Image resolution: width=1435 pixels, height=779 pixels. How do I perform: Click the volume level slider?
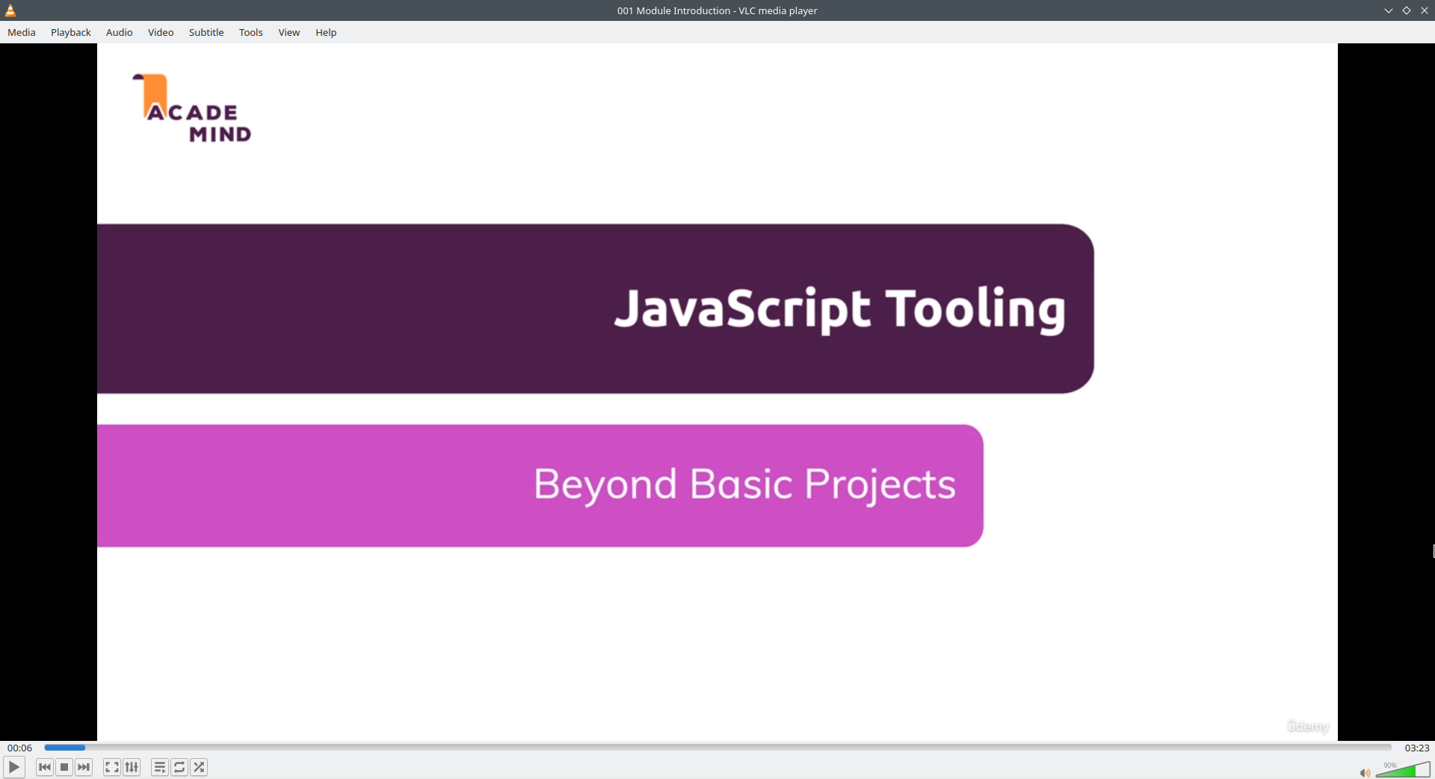tap(1403, 770)
